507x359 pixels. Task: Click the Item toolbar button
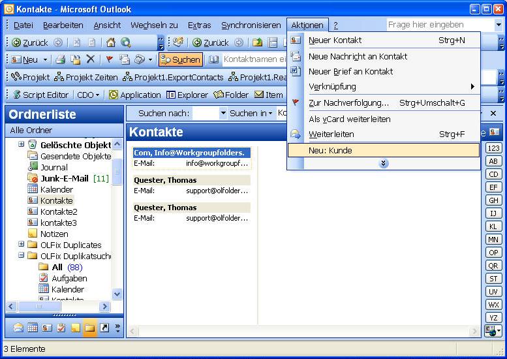click(269, 95)
